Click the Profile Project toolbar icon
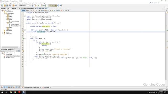 tap(45, 5)
